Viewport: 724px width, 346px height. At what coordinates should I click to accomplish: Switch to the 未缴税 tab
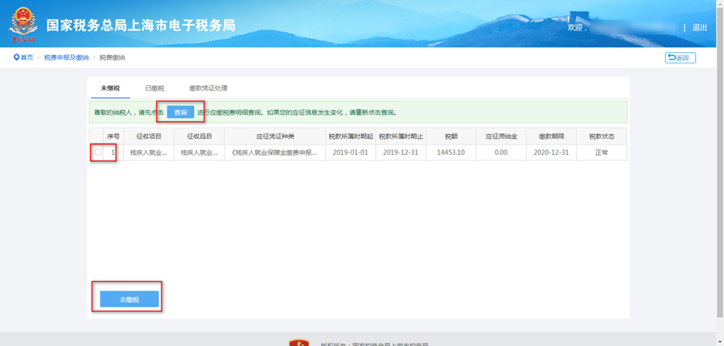pos(109,88)
